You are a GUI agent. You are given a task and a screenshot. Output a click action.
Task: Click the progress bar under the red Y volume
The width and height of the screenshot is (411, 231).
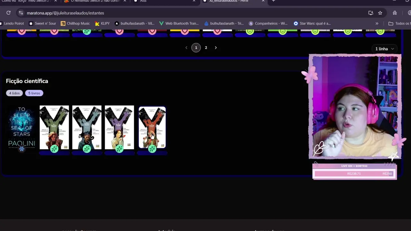tap(152, 153)
